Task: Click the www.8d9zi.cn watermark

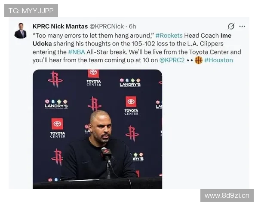Action: click(x=227, y=196)
